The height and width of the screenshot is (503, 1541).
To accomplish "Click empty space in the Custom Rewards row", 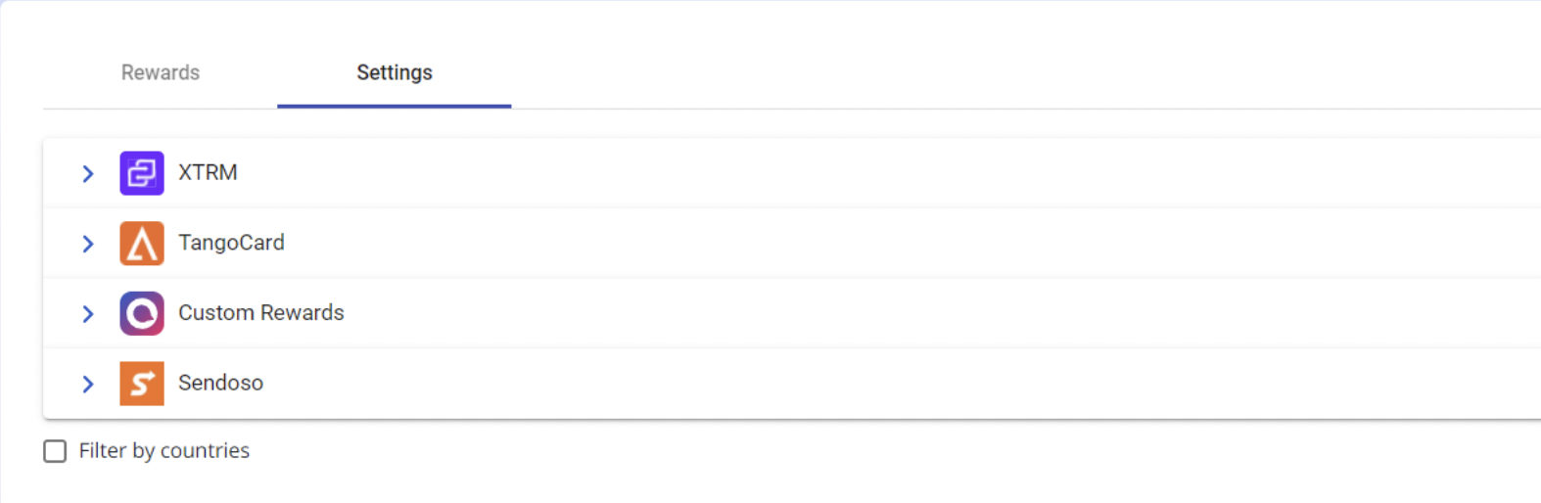I will coord(881,313).
